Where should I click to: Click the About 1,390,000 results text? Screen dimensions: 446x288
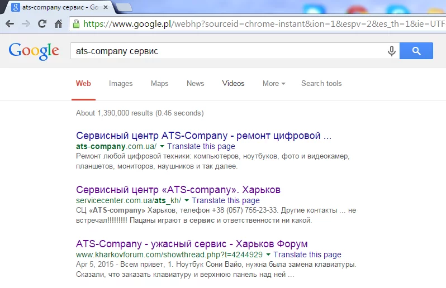tap(140, 113)
